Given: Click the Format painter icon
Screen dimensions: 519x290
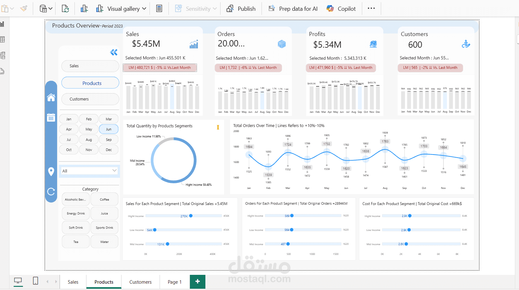Looking at the screenshot, I should [24, 8].
